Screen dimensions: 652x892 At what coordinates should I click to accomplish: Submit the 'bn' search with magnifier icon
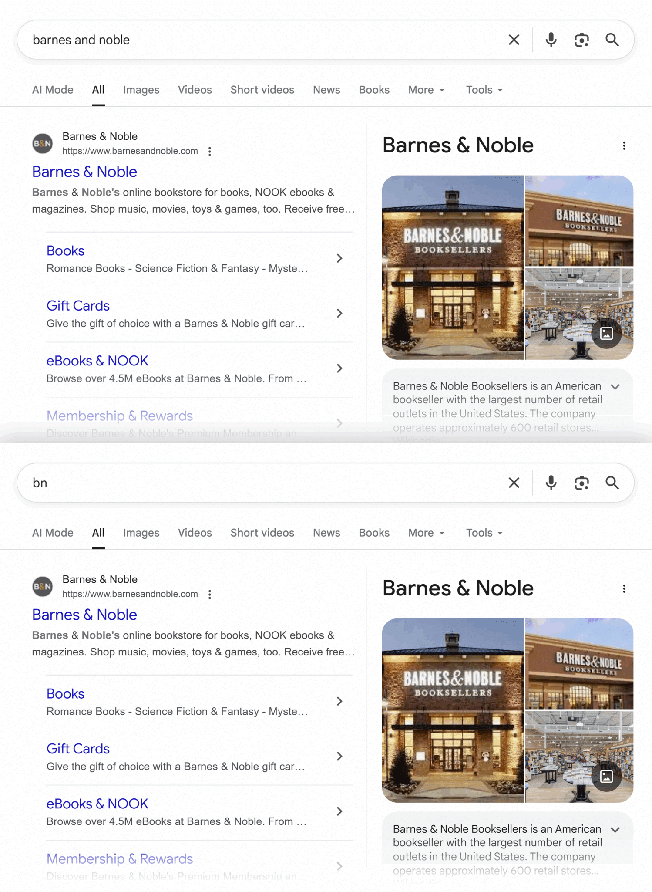pyautogui.click(x=612, y=483)
